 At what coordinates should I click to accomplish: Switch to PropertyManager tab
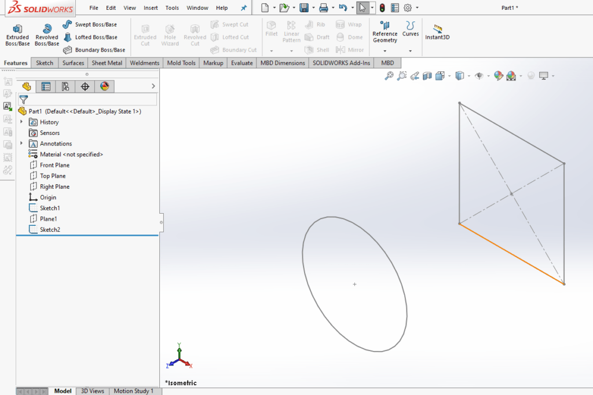(x=46, y=87)
